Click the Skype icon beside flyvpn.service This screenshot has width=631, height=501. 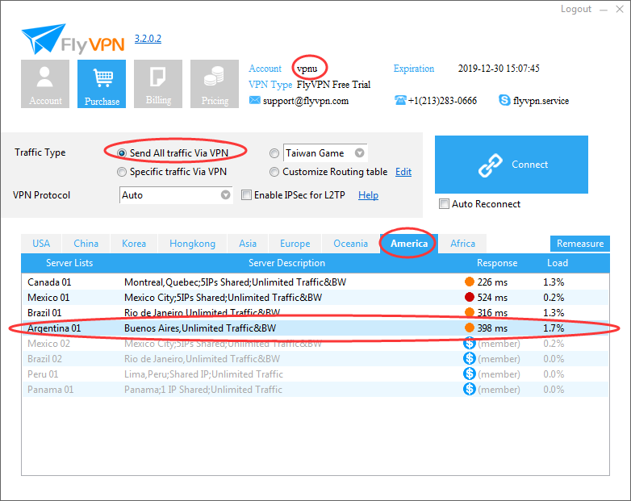504,100
